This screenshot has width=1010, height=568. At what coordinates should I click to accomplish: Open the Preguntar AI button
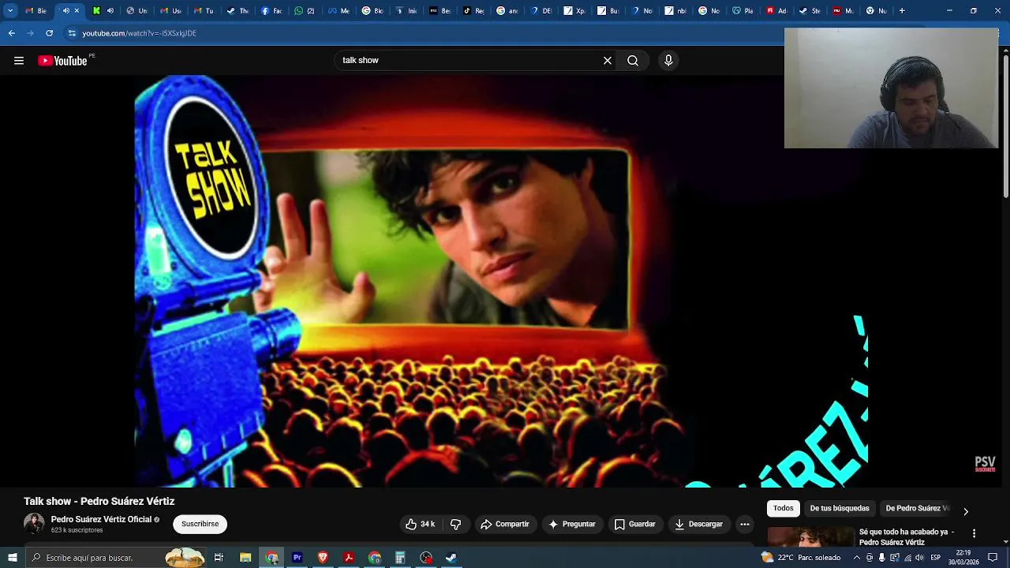(x=572, y=524)
